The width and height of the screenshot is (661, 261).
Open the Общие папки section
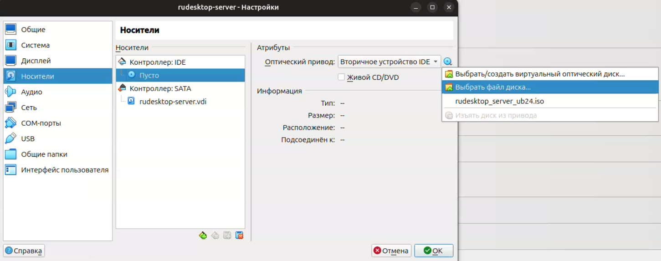click(44, 154)
